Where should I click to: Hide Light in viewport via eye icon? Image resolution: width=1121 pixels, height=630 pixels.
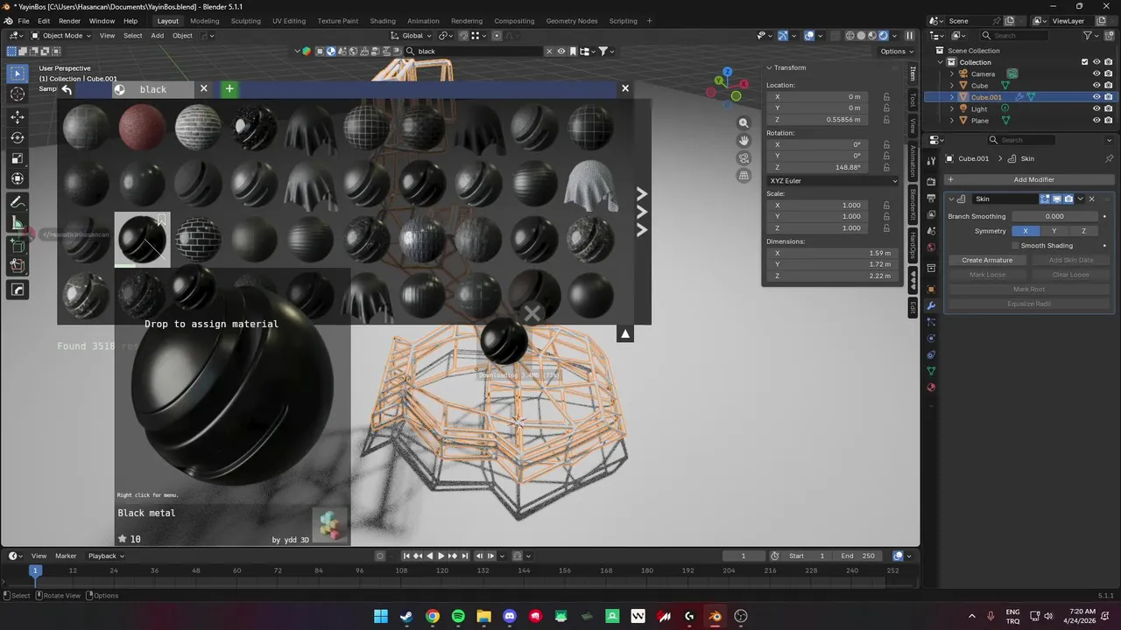click(1096, 108)
